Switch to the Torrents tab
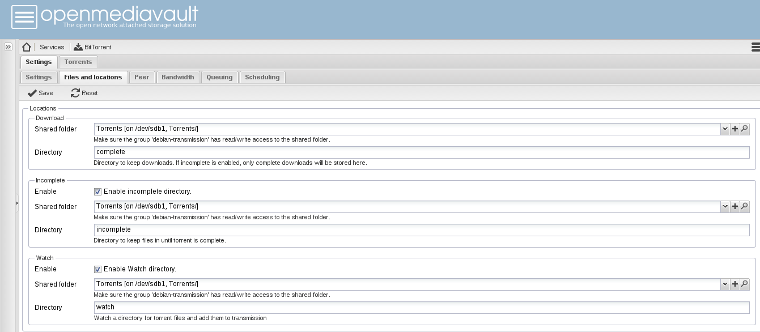Image resolution: width=760 pixels, height=332 pixels. [x=78, y=62]
